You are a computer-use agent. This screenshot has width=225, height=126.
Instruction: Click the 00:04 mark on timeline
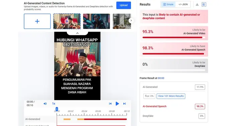coord(84,111)
